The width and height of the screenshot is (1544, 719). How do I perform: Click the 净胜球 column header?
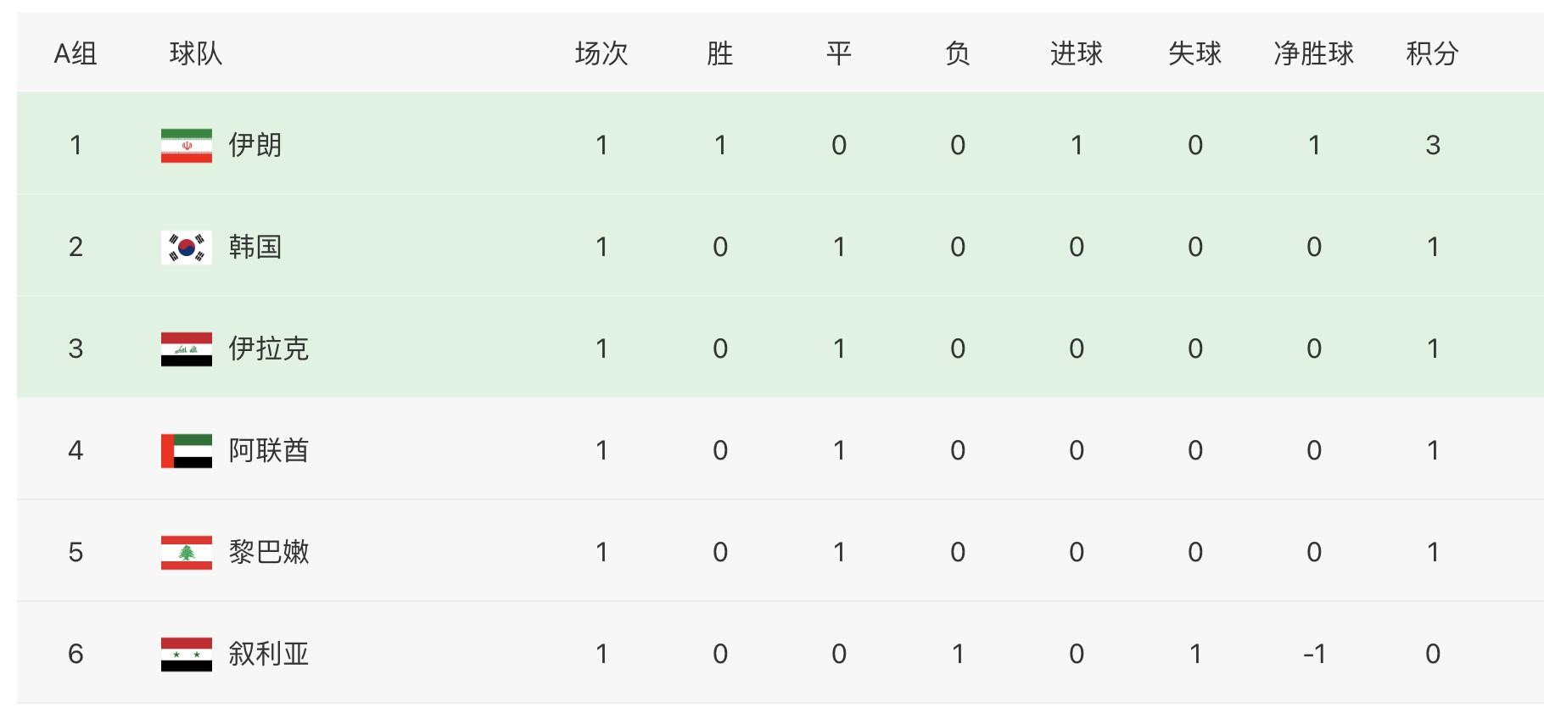click(1313, 53)
